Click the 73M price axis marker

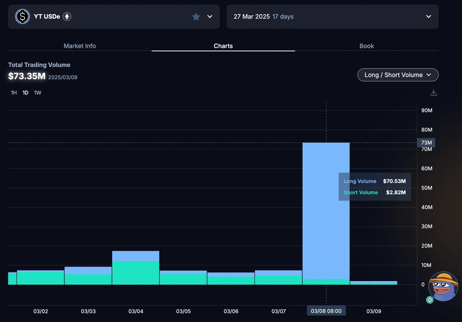pos(426,143)
